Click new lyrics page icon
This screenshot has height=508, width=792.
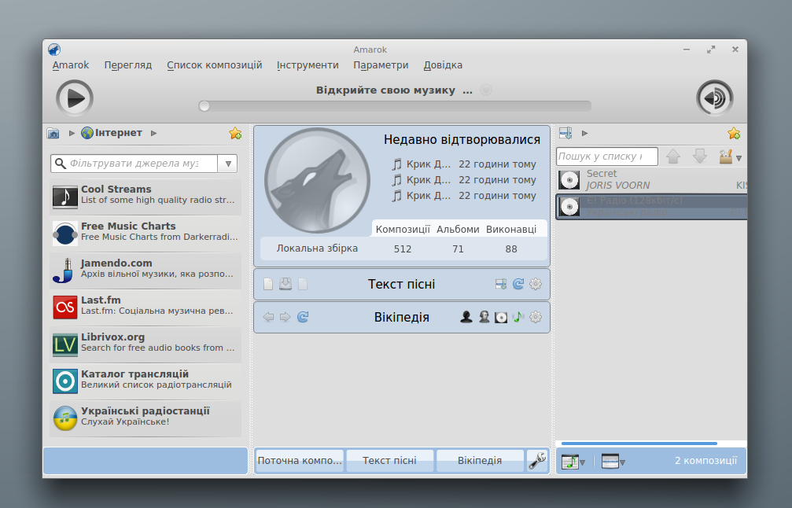(268, 285)
